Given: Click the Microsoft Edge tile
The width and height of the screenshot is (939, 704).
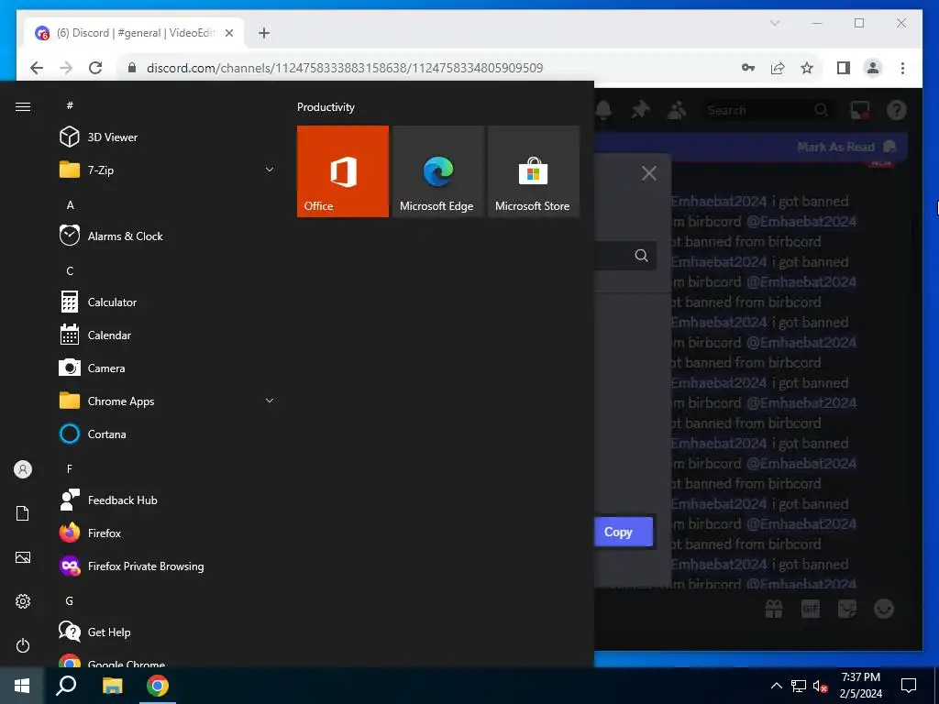Looking at the screenshot, I should click(x=438, y=171).
